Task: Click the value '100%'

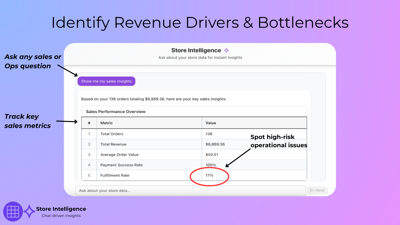Action: click(211, 165)
